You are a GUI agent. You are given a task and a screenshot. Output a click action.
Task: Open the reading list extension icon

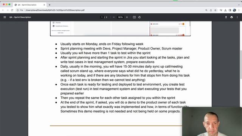tap(221, 10)
